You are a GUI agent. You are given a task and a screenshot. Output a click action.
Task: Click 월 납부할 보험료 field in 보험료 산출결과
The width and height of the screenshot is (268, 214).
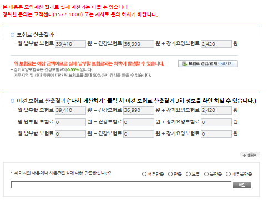click(70, 44)
